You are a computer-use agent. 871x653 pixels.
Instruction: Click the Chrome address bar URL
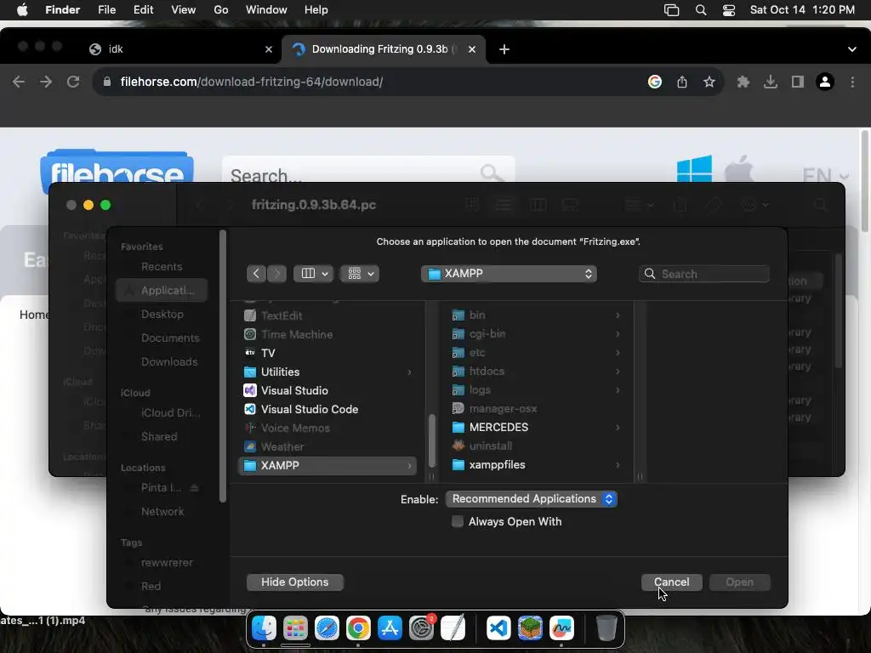pos(252,82)
